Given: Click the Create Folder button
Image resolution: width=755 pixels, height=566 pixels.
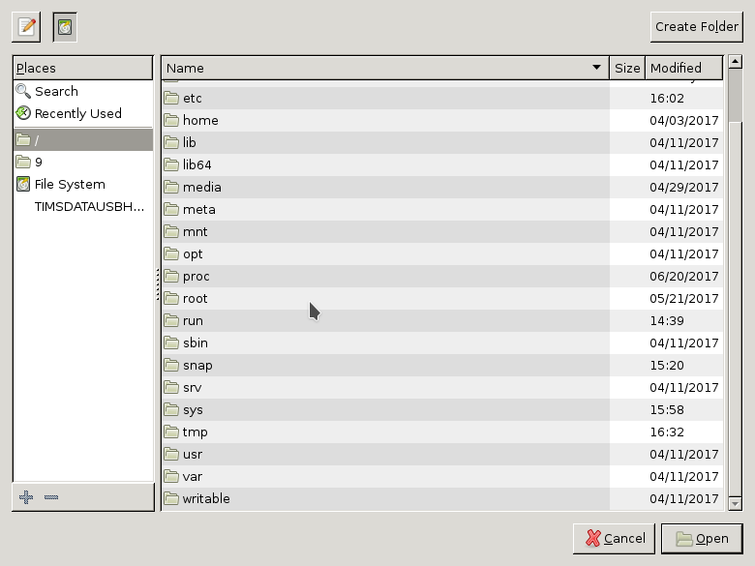Looking at the screenshot, I should (696, 27).
